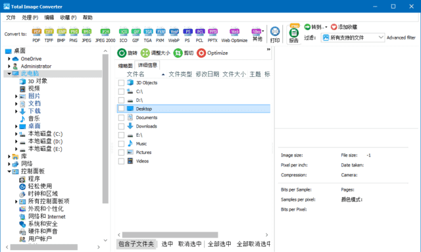Image resolution: width=421 pixels, height=252 pixels.
Task: Tick the Documents checkbox
Action: 121,118
